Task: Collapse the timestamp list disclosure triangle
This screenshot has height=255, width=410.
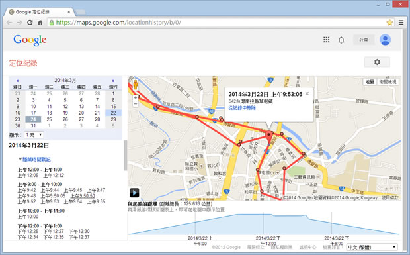Action: 20,159
